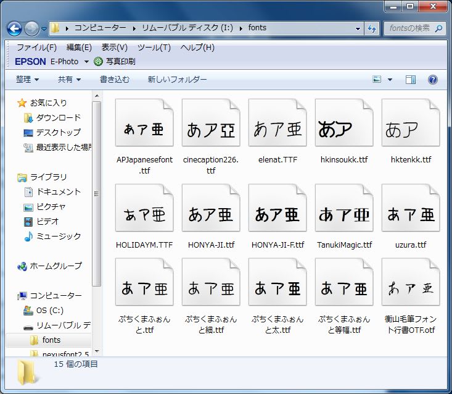Click the refresh button beside address bar
Image resolution: width=452 pixels, height=394 pixels.
coord(372,28)
